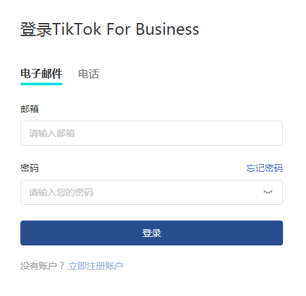Open the 立即注册账户 register link
The image size is (306, 296).
tap(96, 266)
